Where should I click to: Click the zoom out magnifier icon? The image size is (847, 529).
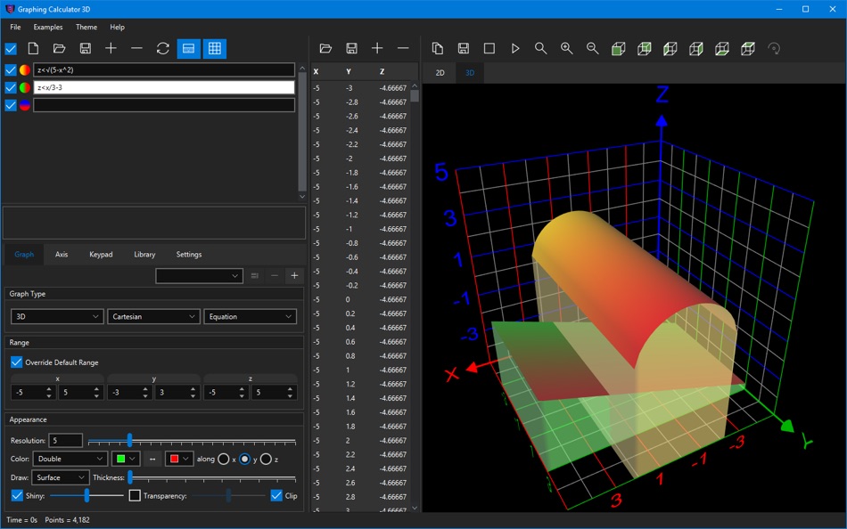point(593,49)
